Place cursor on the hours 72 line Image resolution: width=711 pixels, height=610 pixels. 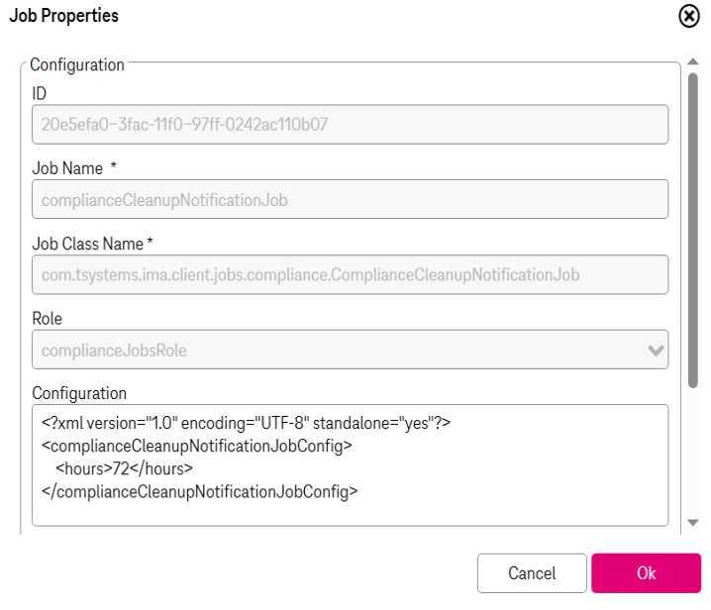pos(124,469)
